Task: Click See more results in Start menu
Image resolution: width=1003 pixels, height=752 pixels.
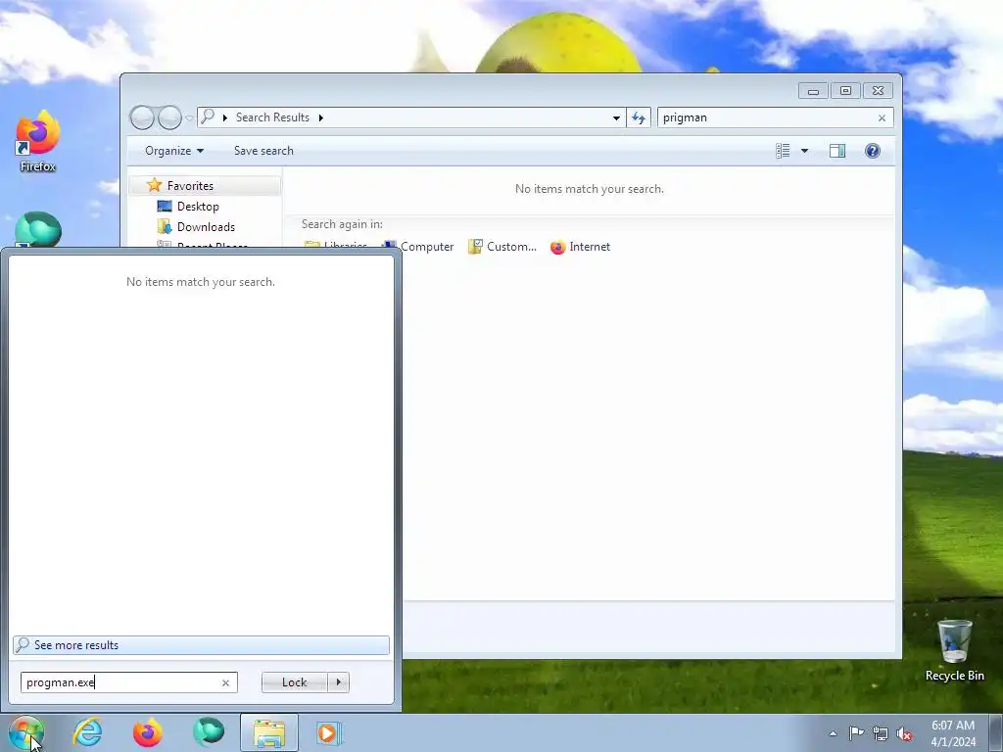Action: coord(201,645)
